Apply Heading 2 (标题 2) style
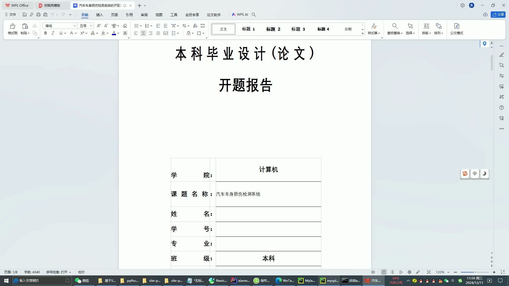 [x=273, y=29]
